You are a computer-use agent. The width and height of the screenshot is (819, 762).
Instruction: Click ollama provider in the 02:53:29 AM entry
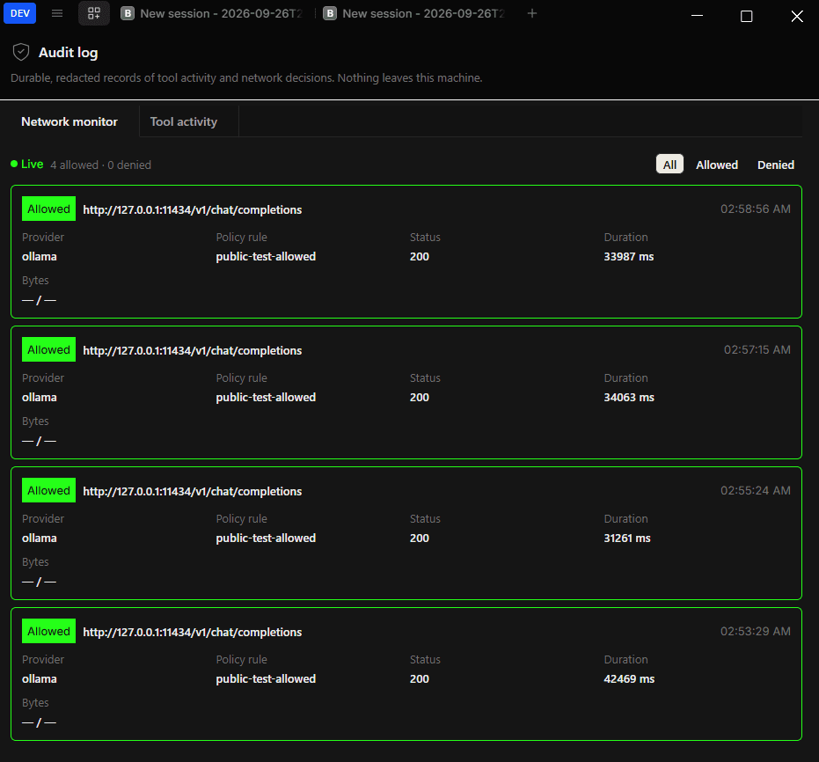click(40, 679)
